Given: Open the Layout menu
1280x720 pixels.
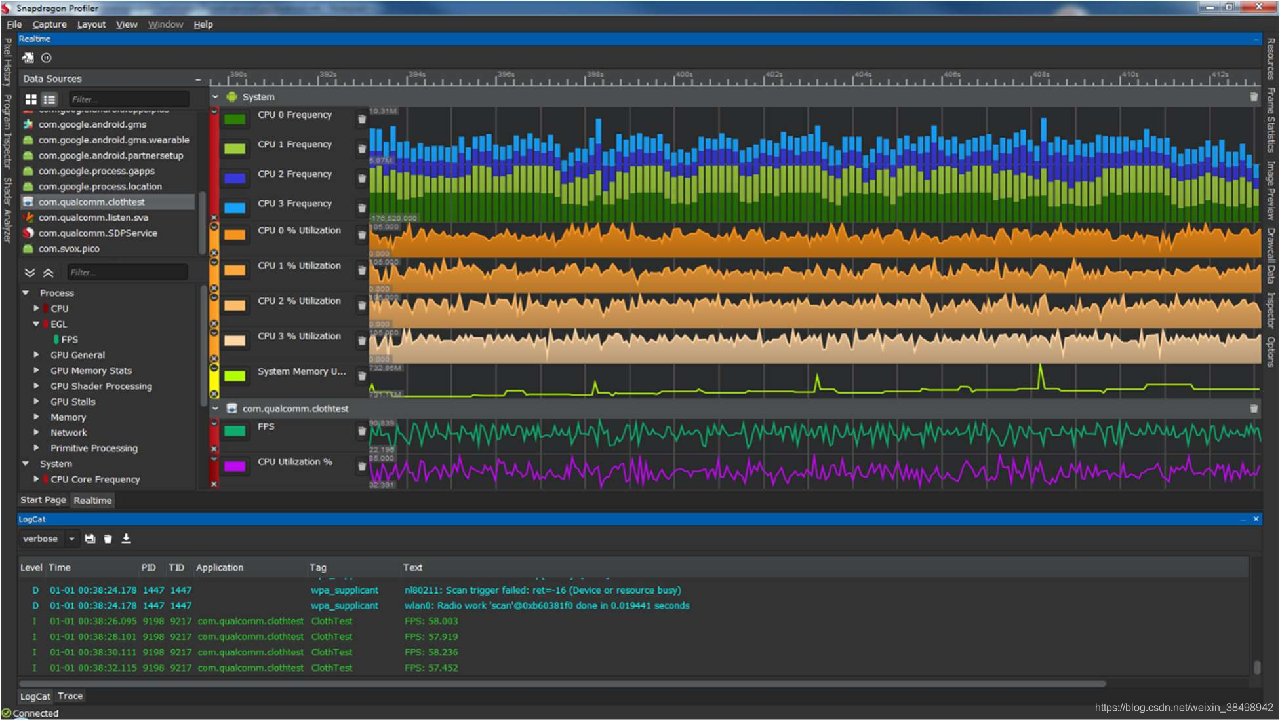Looking at the screenshot, I should [91, 24].
